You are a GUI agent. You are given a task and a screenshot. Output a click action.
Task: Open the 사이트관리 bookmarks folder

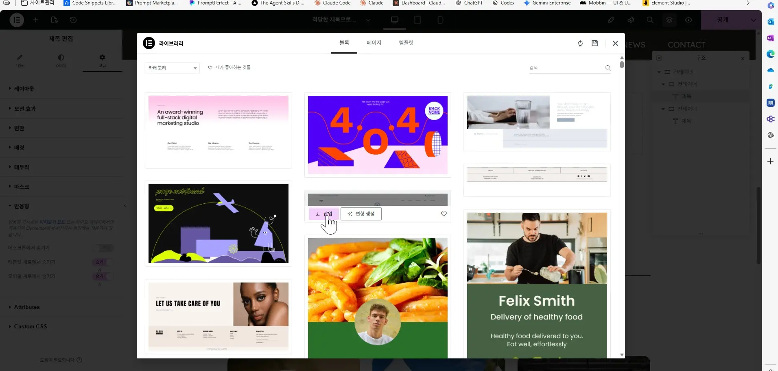(x=37, y=3)
